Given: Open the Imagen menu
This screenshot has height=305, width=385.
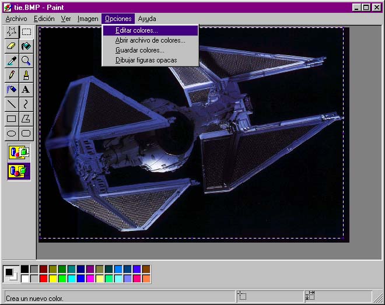Looking at the screenshot, I should (87, 19).
